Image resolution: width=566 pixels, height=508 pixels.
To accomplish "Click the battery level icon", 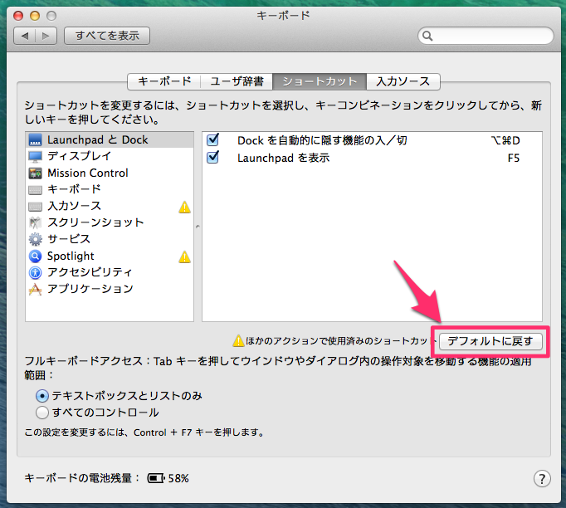I will click(156, 478).
